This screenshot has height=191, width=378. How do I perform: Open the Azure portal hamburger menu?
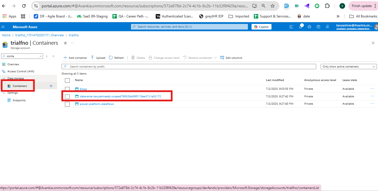pyautogui.click(x=3, y=27)
